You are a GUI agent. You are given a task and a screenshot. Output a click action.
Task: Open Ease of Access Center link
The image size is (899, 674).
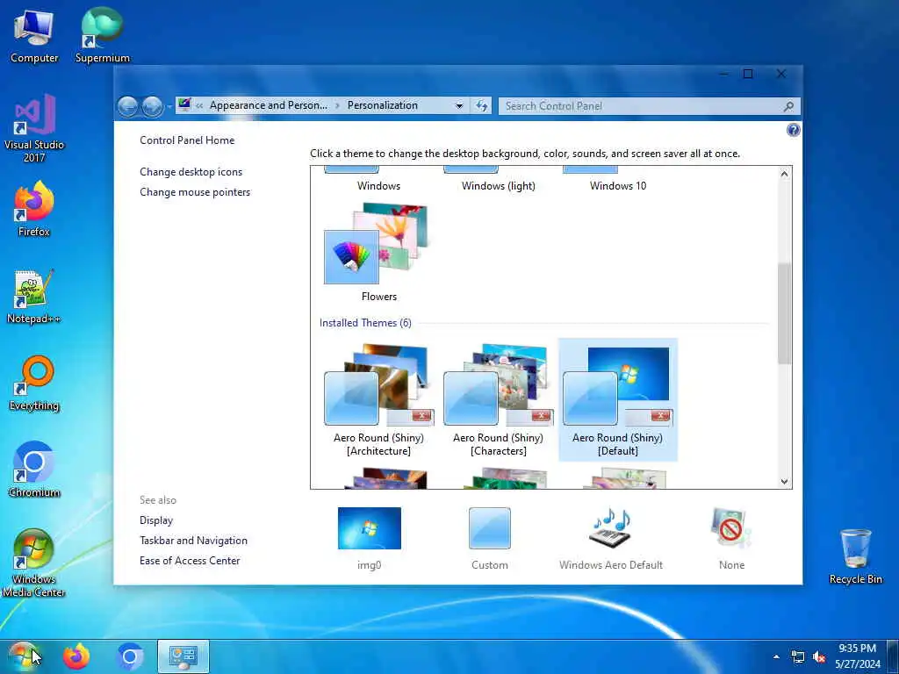click(190, 561)
